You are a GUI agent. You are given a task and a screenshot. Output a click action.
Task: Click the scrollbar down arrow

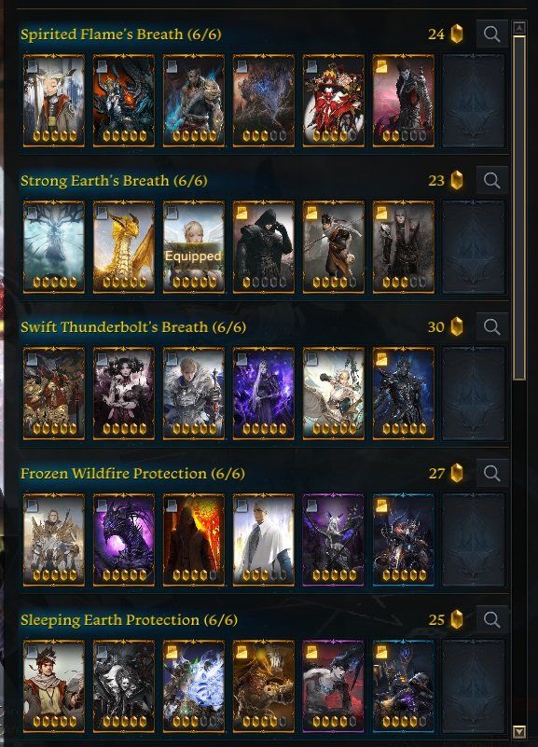(x=519, y=731)
